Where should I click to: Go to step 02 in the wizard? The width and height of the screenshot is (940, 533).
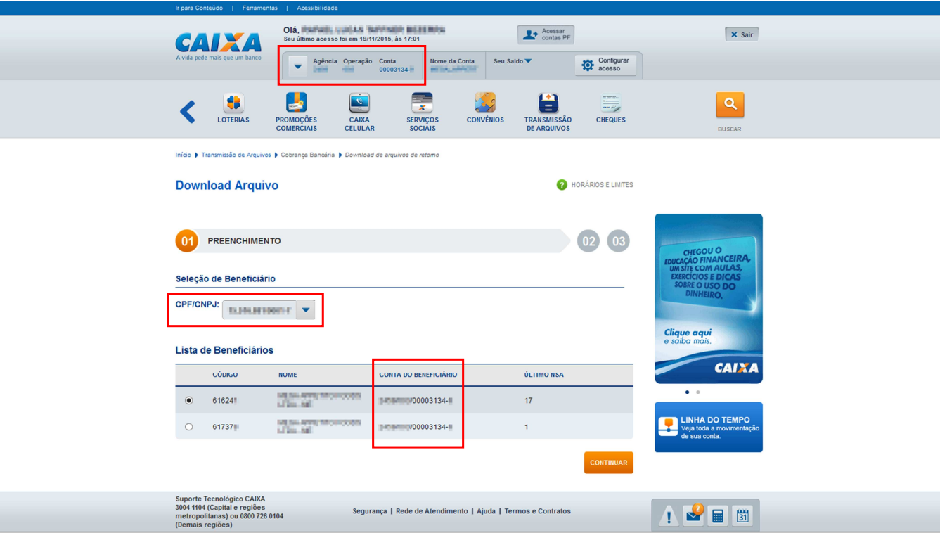point(588,241)
